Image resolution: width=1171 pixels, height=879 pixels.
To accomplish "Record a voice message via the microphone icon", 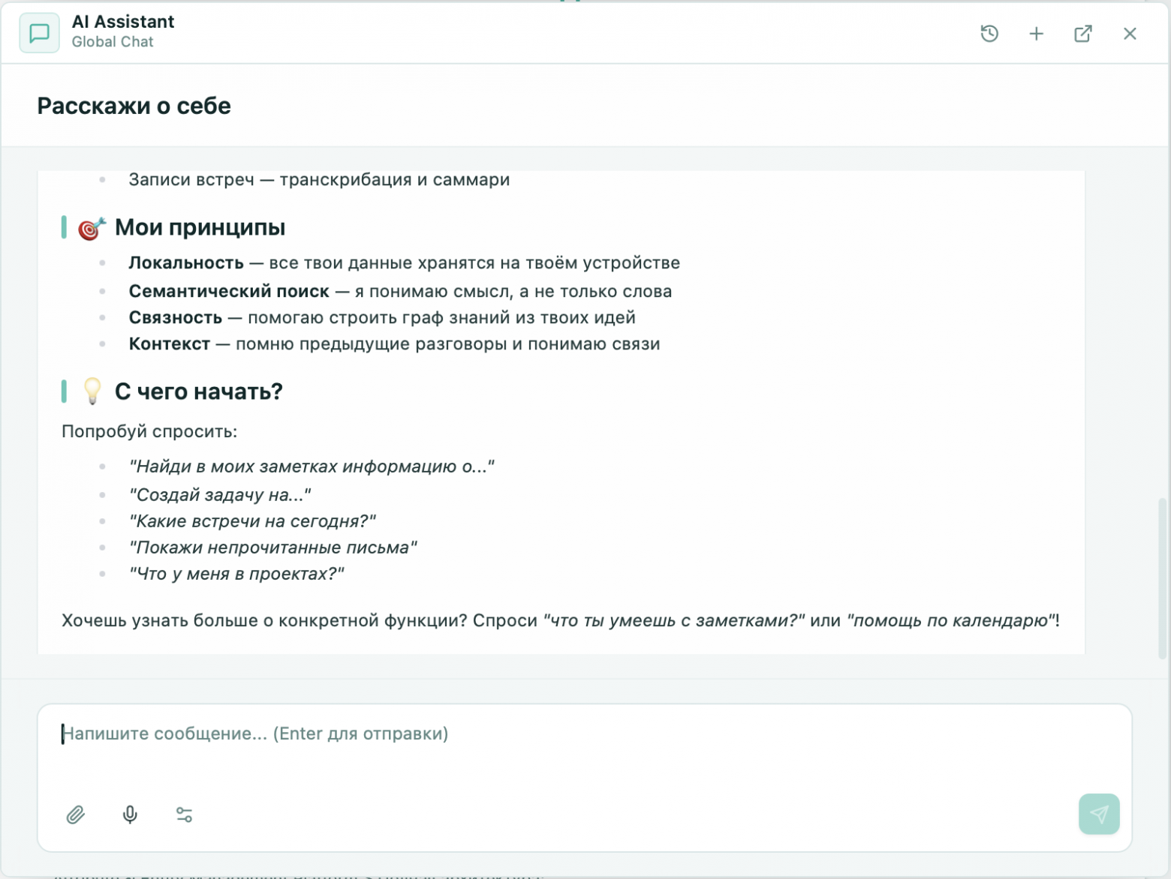I will point(129,814).
